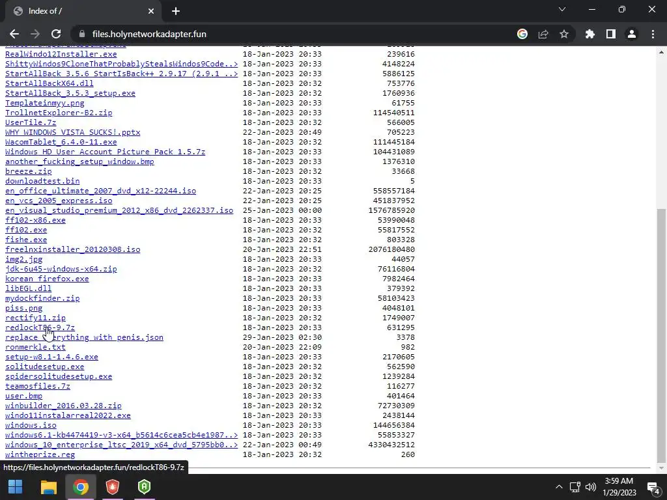Download freelnxinstaller_20120308.iso
Image resolution: width=667 pixels, height=500 pixels.
pyautogui.click(x=73, y=249)
